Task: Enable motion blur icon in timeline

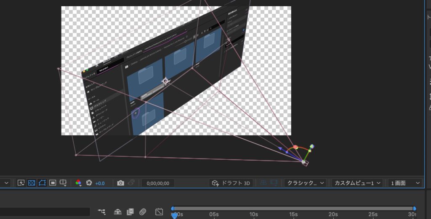Action: click(143, 212)
